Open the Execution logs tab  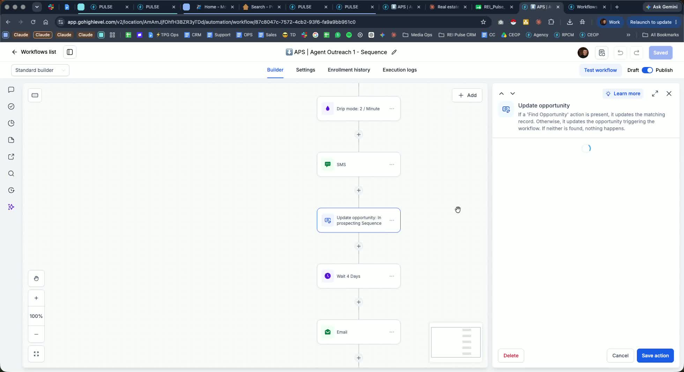point(400,70)
